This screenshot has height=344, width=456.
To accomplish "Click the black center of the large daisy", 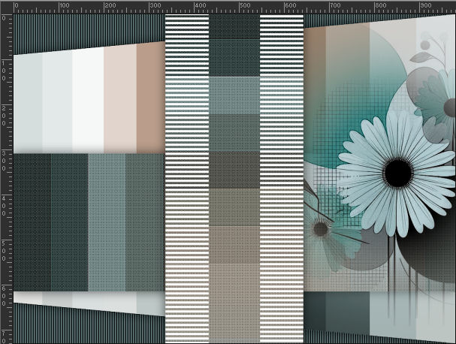I will point(397,174).
